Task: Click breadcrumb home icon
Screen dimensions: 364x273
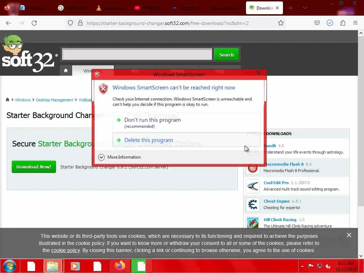Action: point(7,100)
